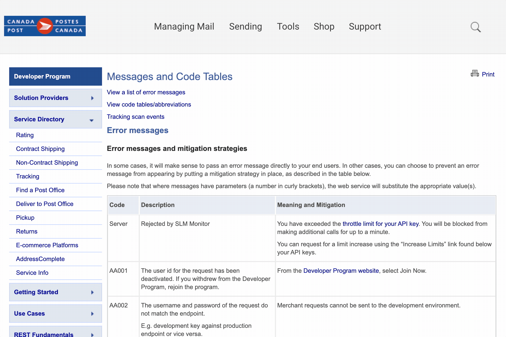Open Service Info in sidebar
This screenshot has height=337, width=506.
[x=32, y=273]
